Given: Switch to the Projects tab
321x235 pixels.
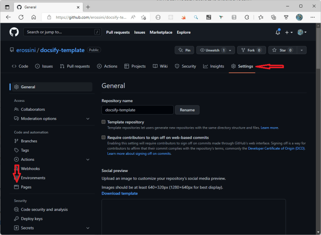Looking at the screenshot, I should pyautogui.click(x=135, y=66).
